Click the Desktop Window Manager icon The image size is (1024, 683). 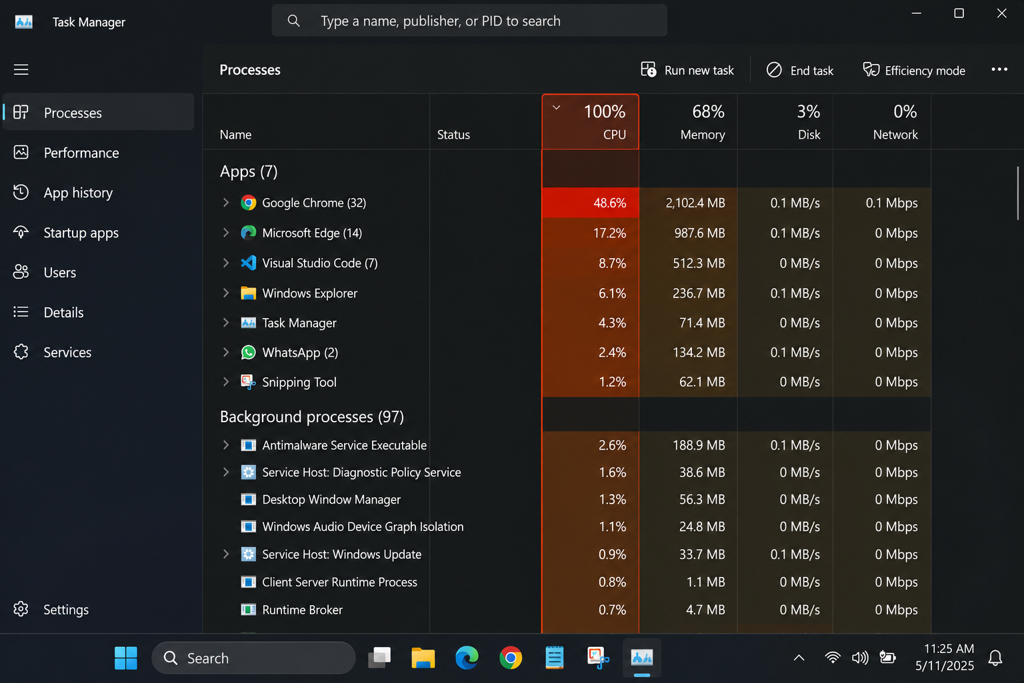pyautogui.click(x=249, y=500)
